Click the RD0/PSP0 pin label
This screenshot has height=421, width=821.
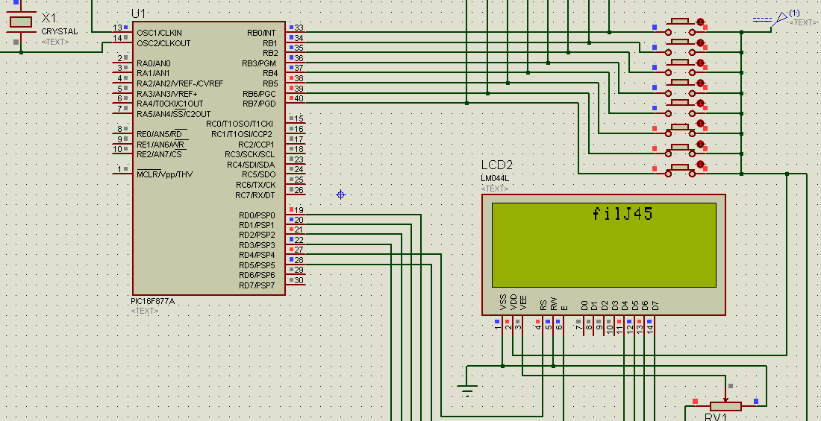click(257, 215)
